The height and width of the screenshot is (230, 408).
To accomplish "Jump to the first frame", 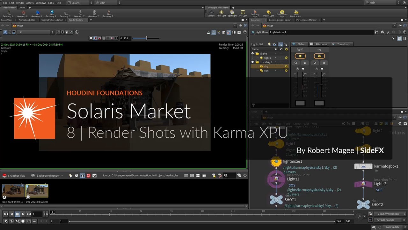I will tap(6, 214).
